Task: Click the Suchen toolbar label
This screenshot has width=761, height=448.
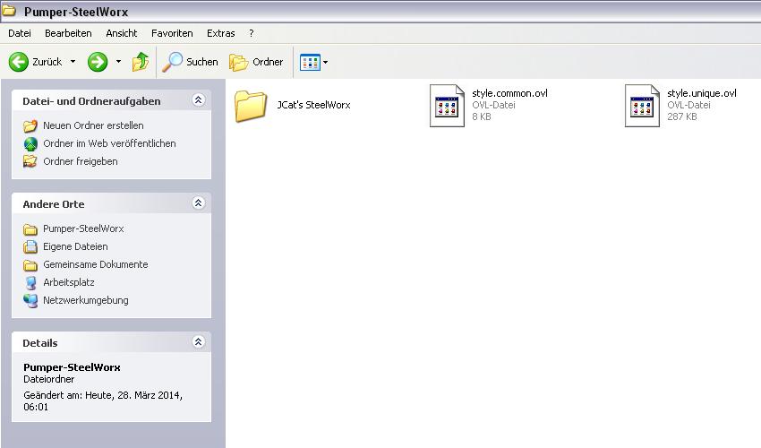Action: [202, 62]
